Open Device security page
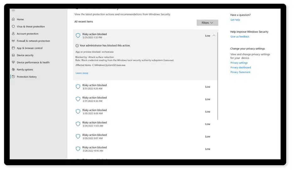Image resolution: width=294 pixels, height=173 pixels. click(25, 55)
